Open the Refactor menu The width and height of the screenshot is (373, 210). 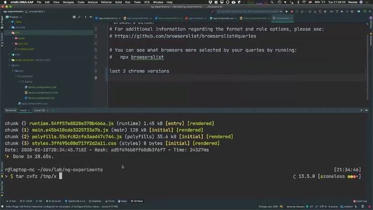(x=106, y=2)
